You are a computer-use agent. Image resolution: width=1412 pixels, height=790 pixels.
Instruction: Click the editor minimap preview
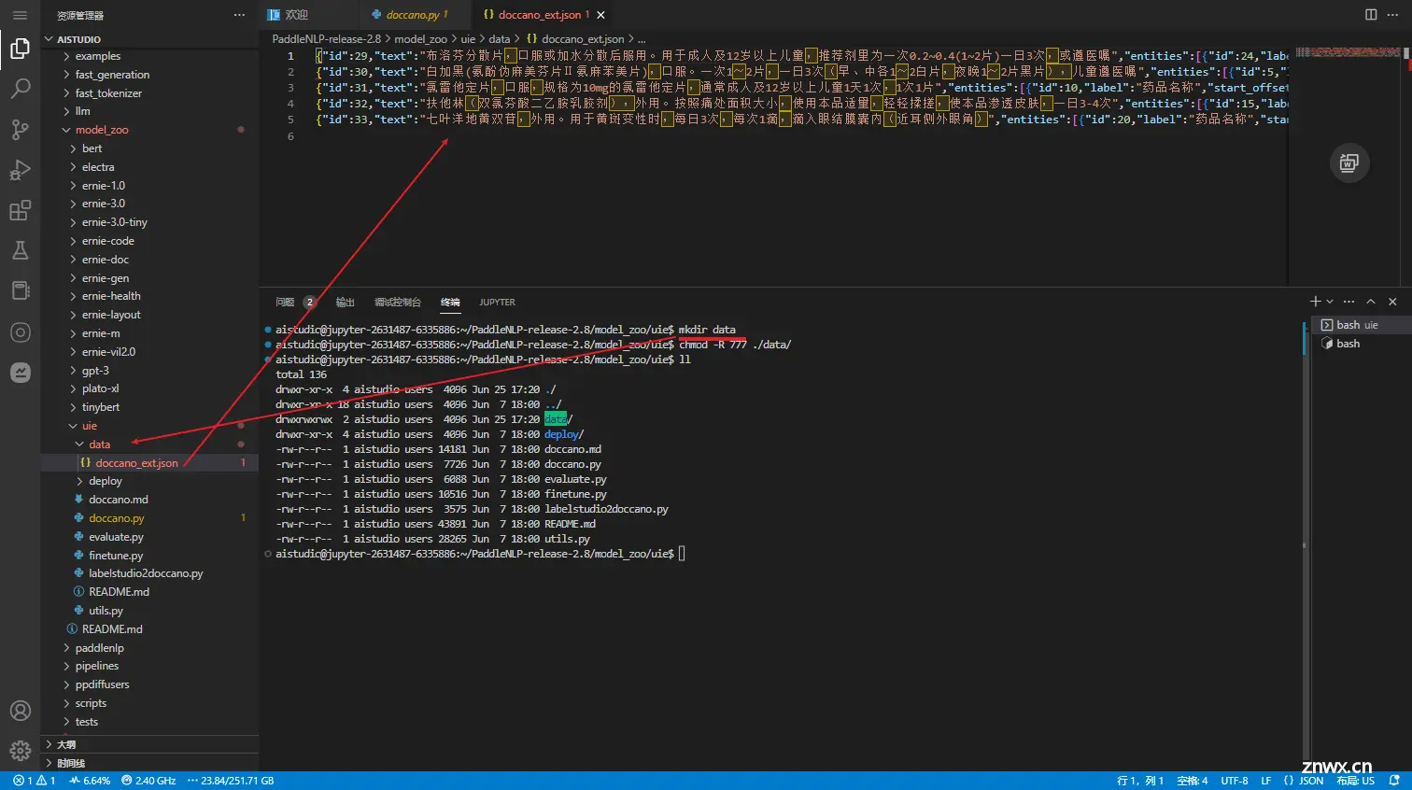1348,52
